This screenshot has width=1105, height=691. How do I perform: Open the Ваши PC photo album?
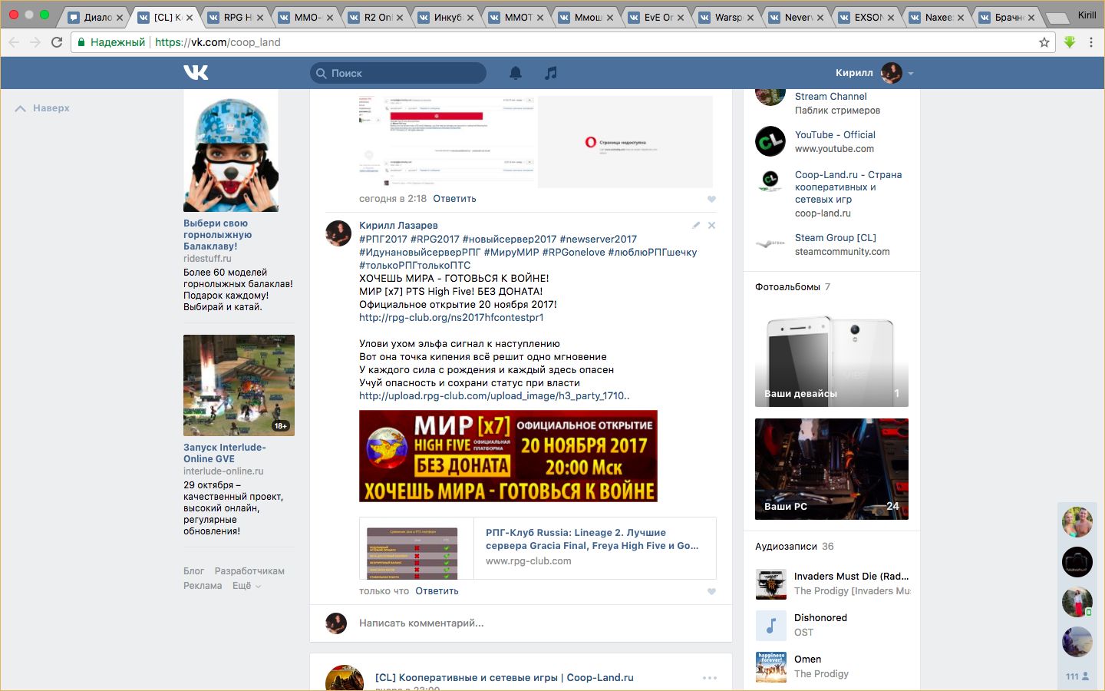coord(831,468)
